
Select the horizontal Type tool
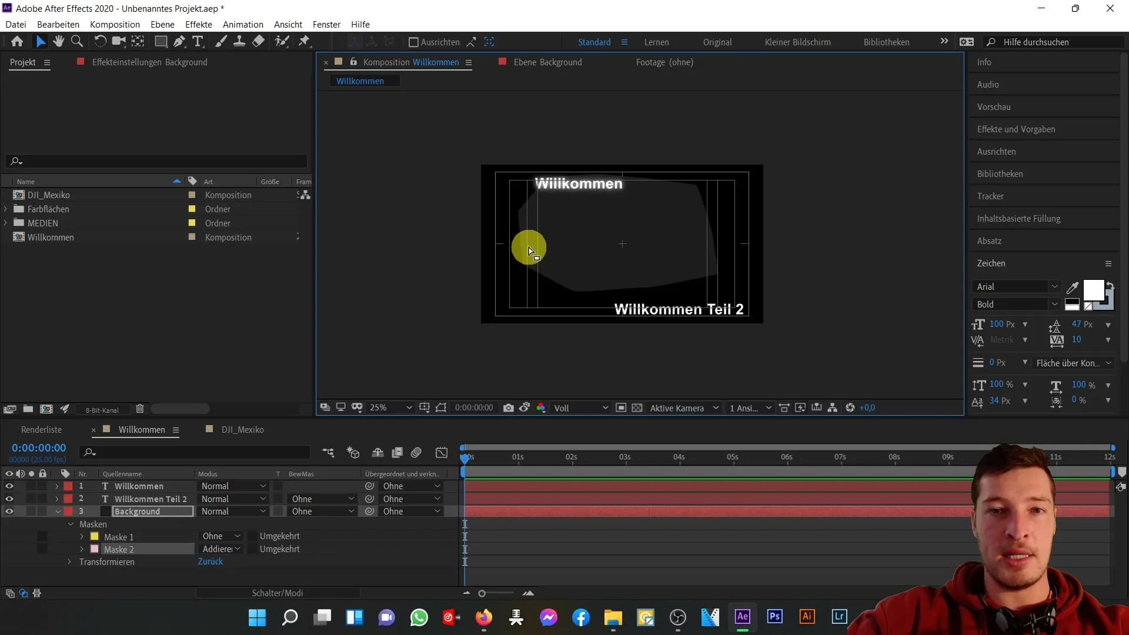(198, 41)
